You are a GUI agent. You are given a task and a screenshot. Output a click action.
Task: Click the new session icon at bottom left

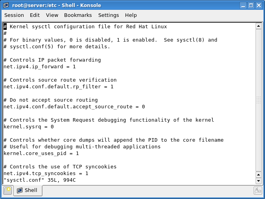(x=7, y=191)
